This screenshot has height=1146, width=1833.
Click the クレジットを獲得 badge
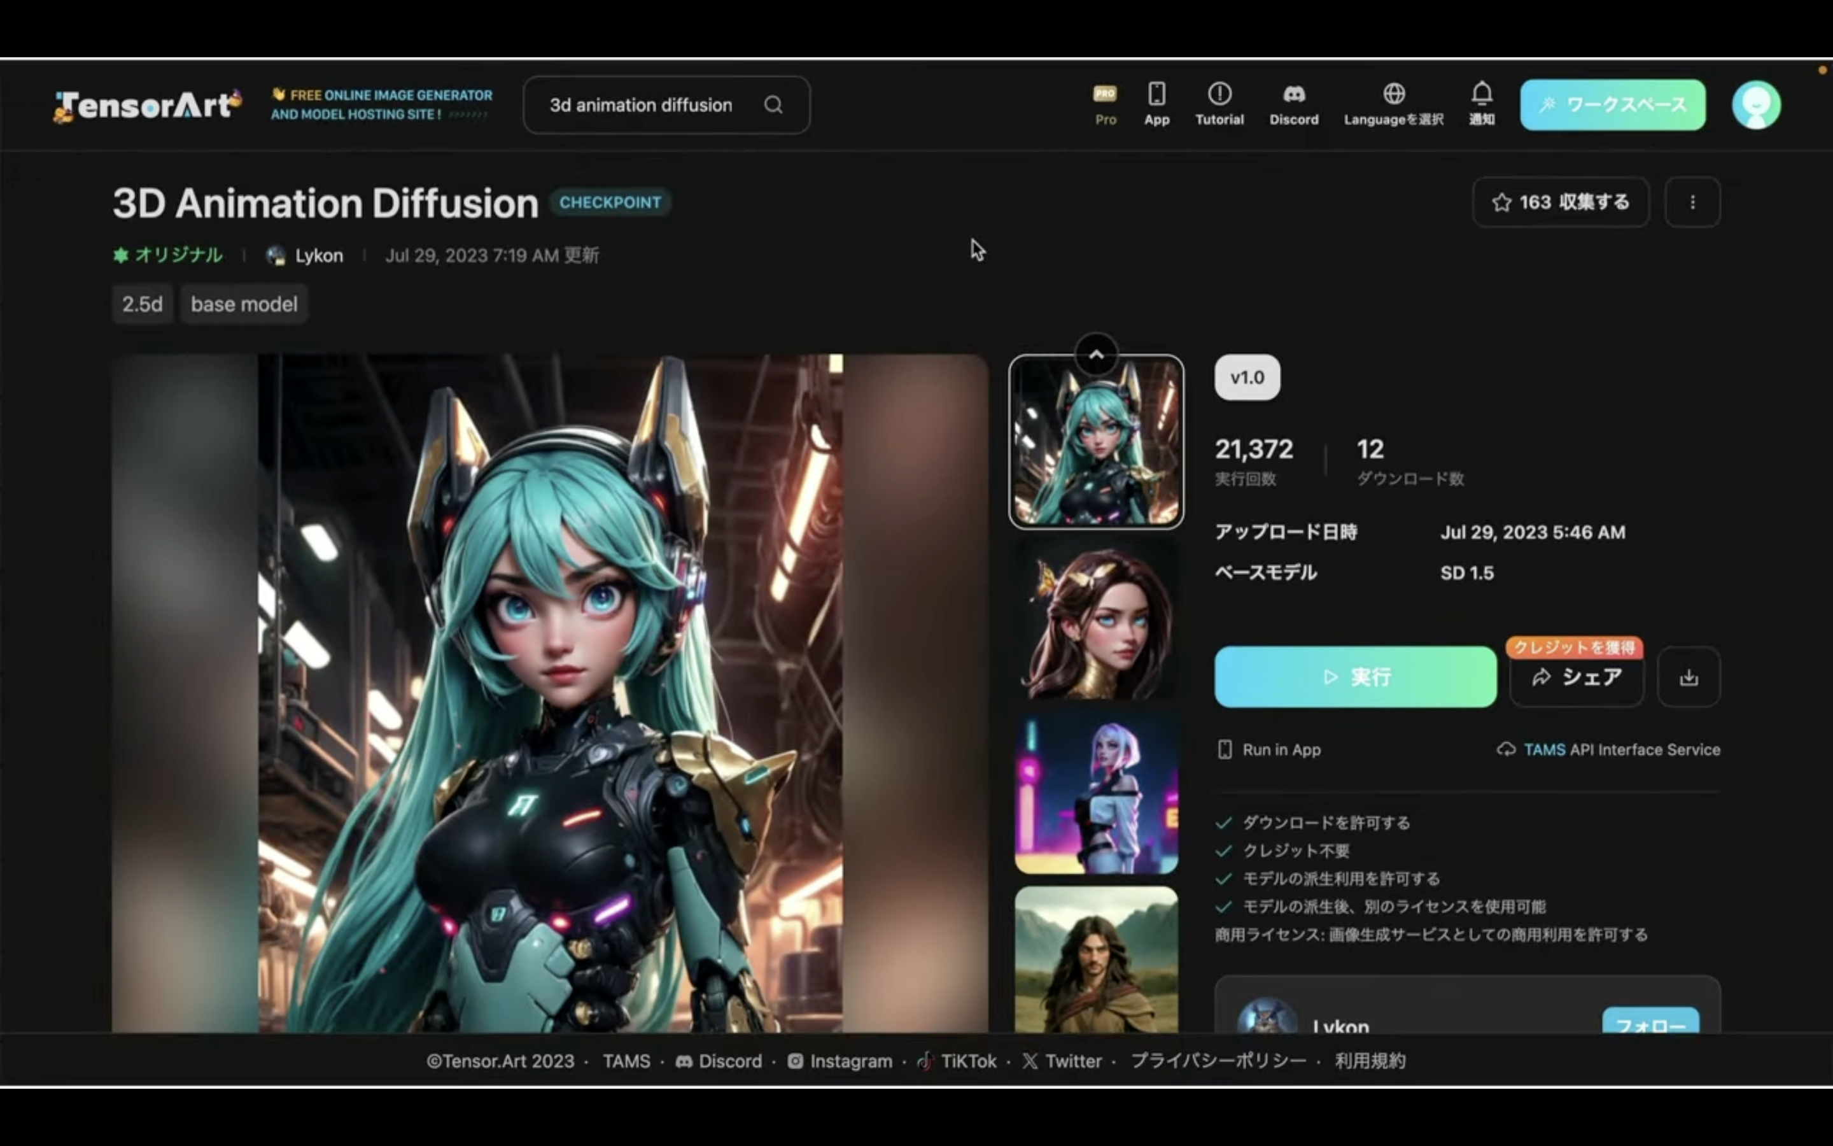click(1574, 647)
